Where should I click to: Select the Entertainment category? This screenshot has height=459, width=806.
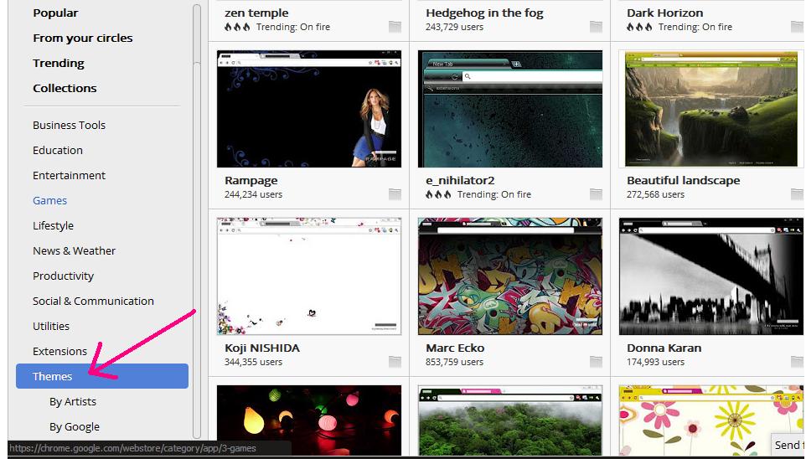[x=69, y=176]
